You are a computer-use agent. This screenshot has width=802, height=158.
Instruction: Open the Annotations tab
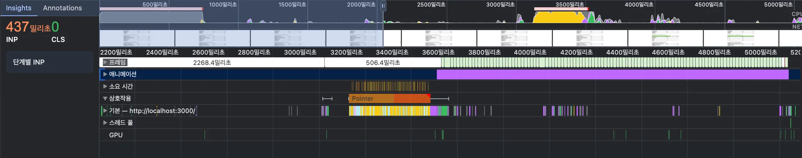pyautogui.click(x=62, y=8)
